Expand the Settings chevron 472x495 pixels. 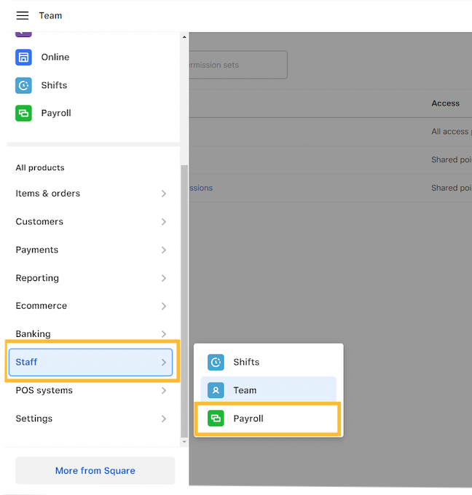[164, 419]
